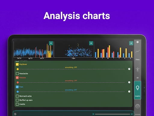Check the Stuffed up ears checkbox
154x116 pixels.
[17, 100]
